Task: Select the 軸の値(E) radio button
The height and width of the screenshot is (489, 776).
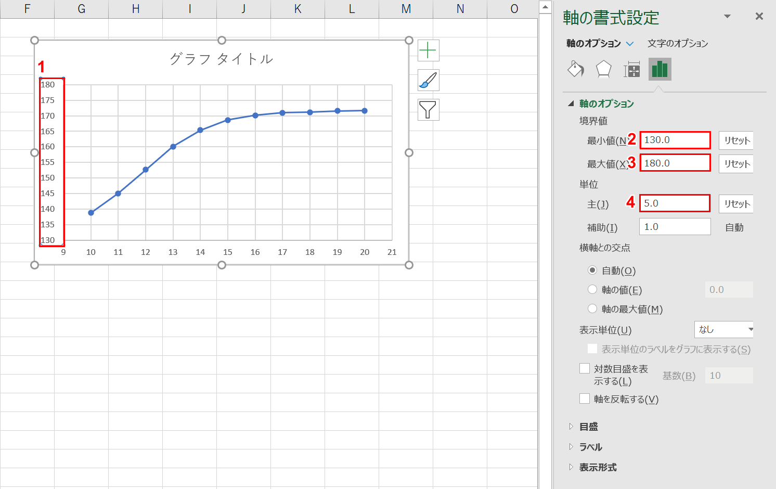Action: pos(592,290)
